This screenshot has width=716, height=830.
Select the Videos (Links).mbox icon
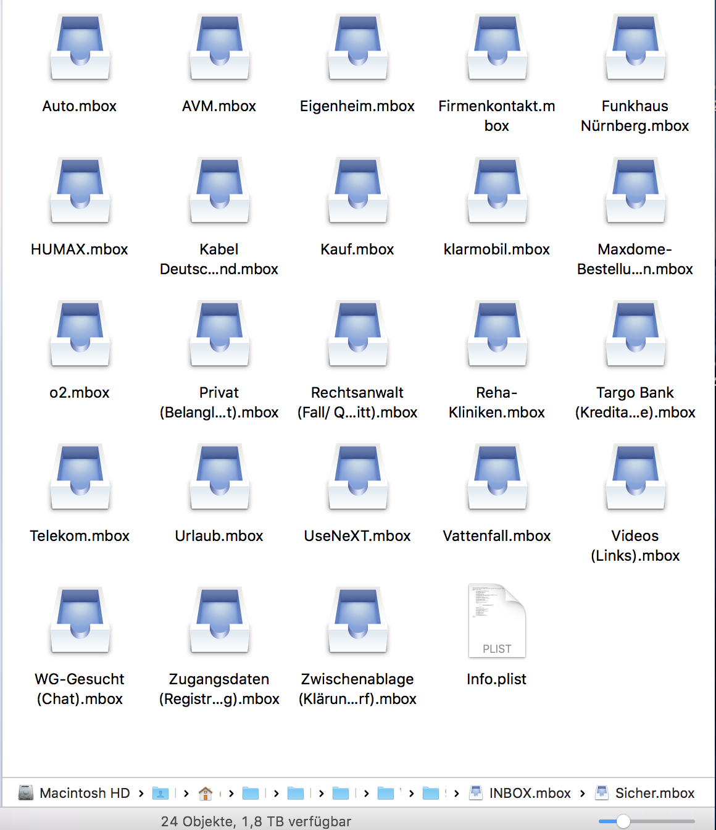[636, 477]
